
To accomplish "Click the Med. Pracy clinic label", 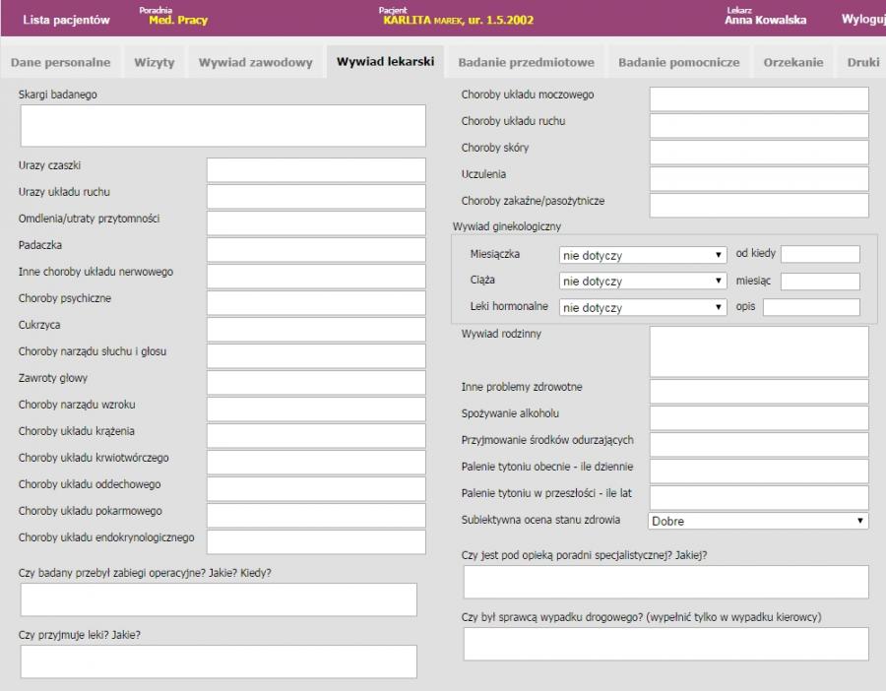I will point(178,21).
